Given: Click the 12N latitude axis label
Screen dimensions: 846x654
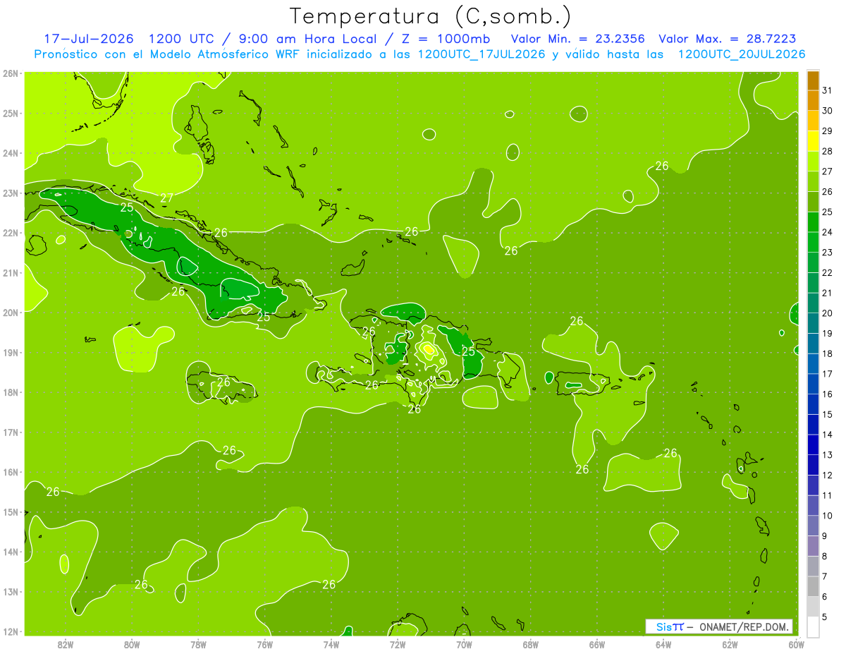Looking at the screenshot, I should click(x=11, y=631).
